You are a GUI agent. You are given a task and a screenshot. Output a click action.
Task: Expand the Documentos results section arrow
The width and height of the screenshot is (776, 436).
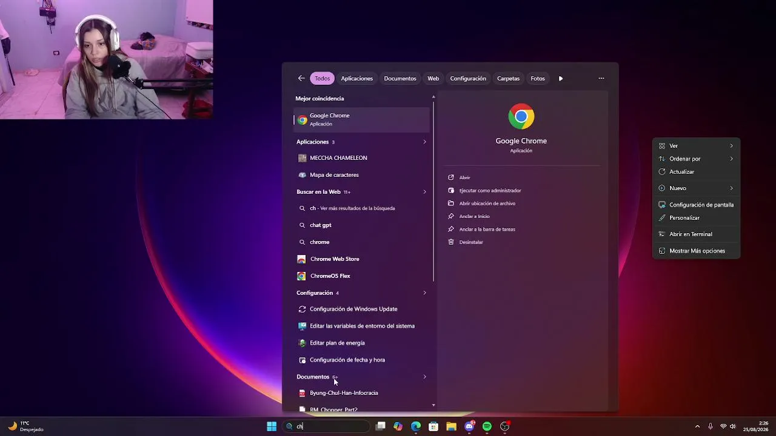coord(424,377)
